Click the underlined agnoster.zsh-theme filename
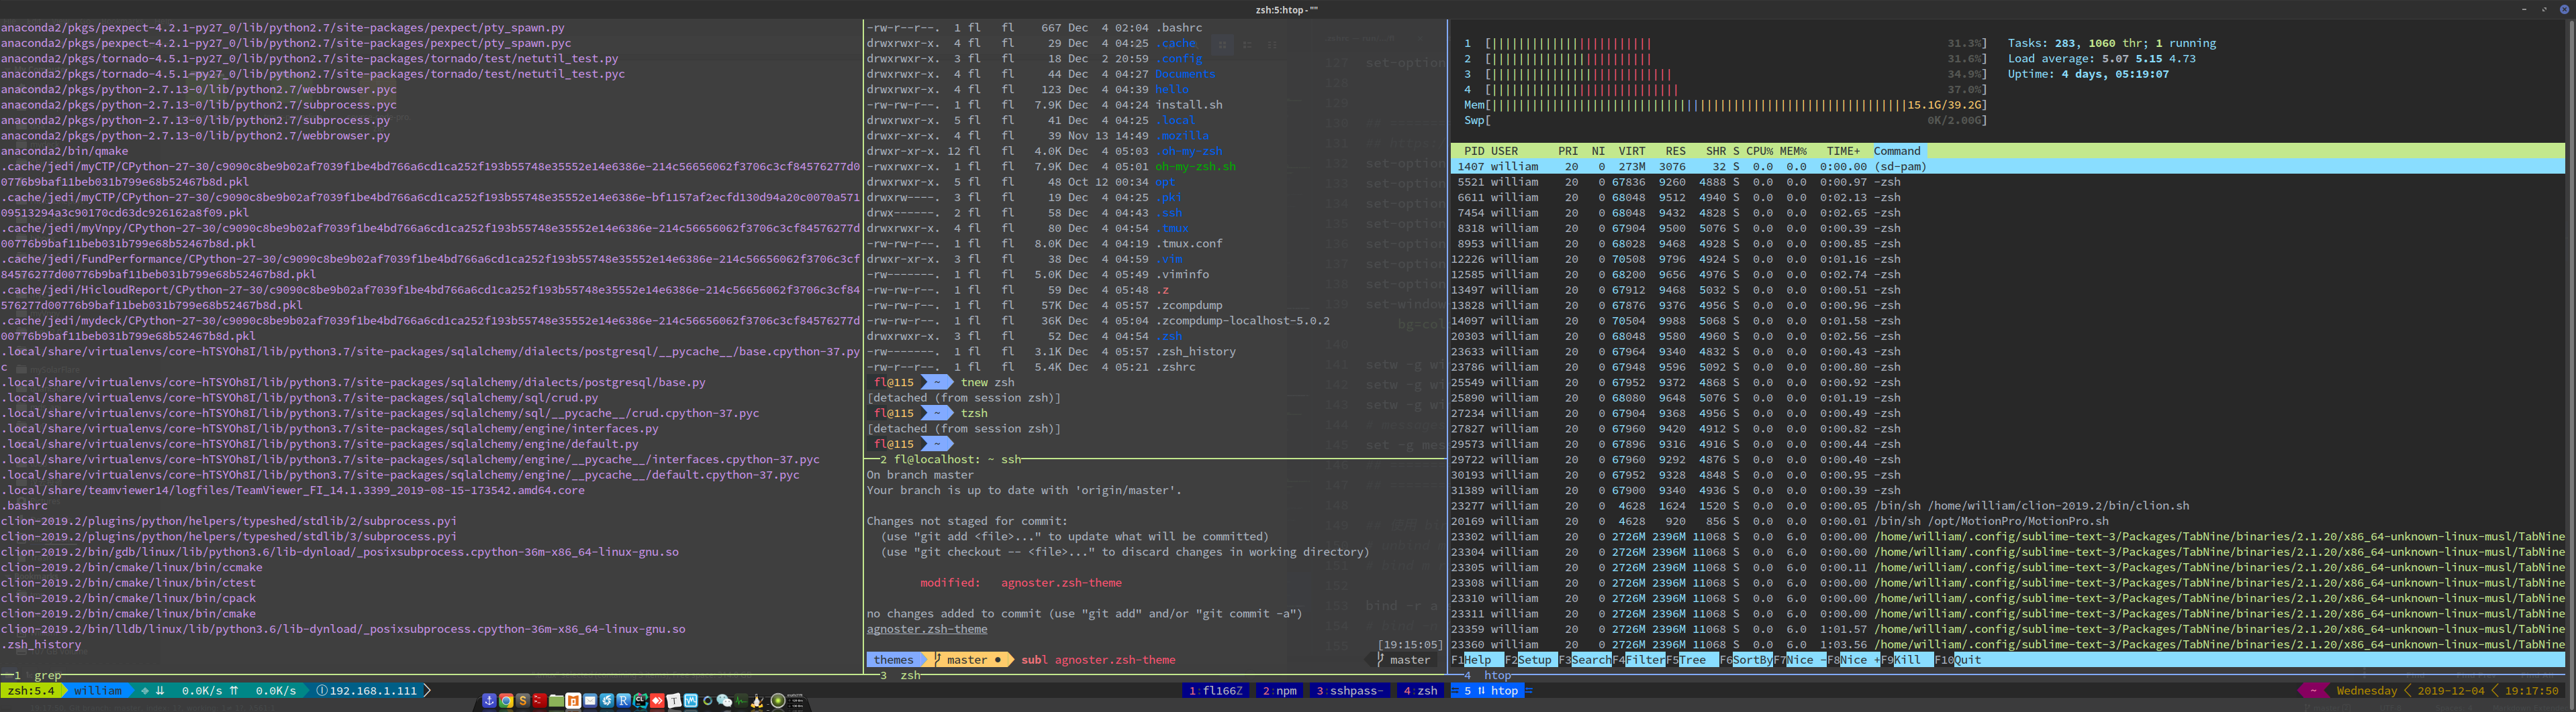The image size is (2576, 712). point(927,629)
